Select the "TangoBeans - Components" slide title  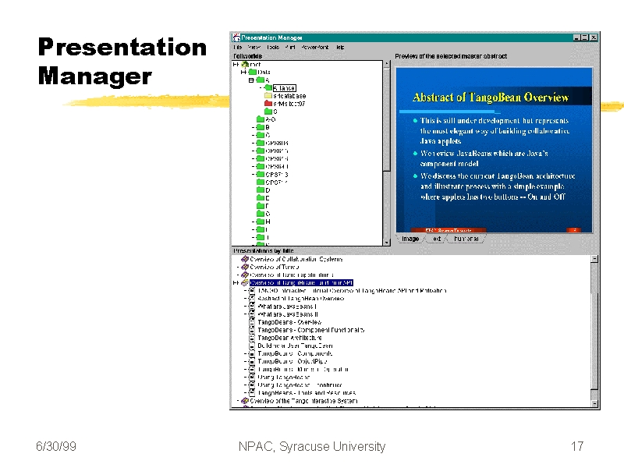pyautogui.click(x=295, y=353)
